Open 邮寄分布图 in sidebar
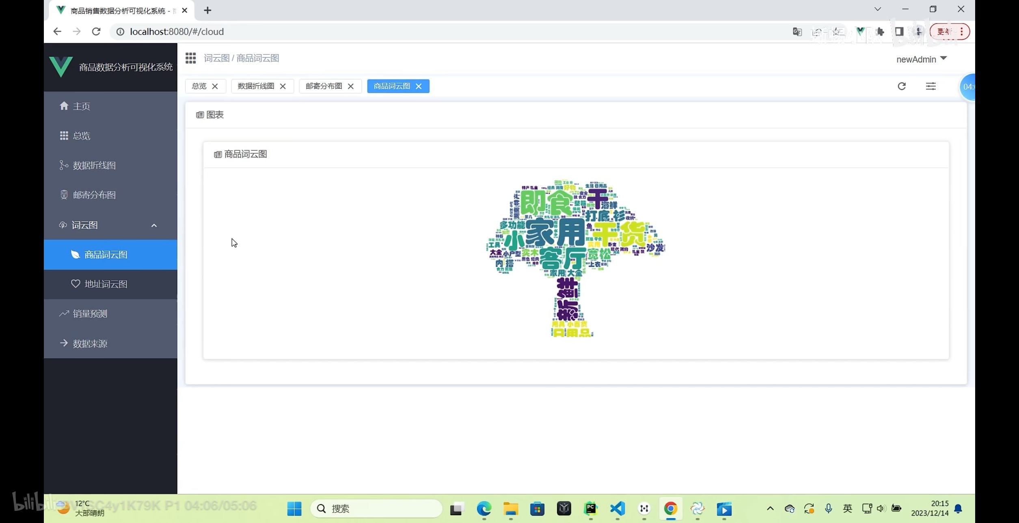This screenshot has width=1019, height=523. [x=94, y=195]
